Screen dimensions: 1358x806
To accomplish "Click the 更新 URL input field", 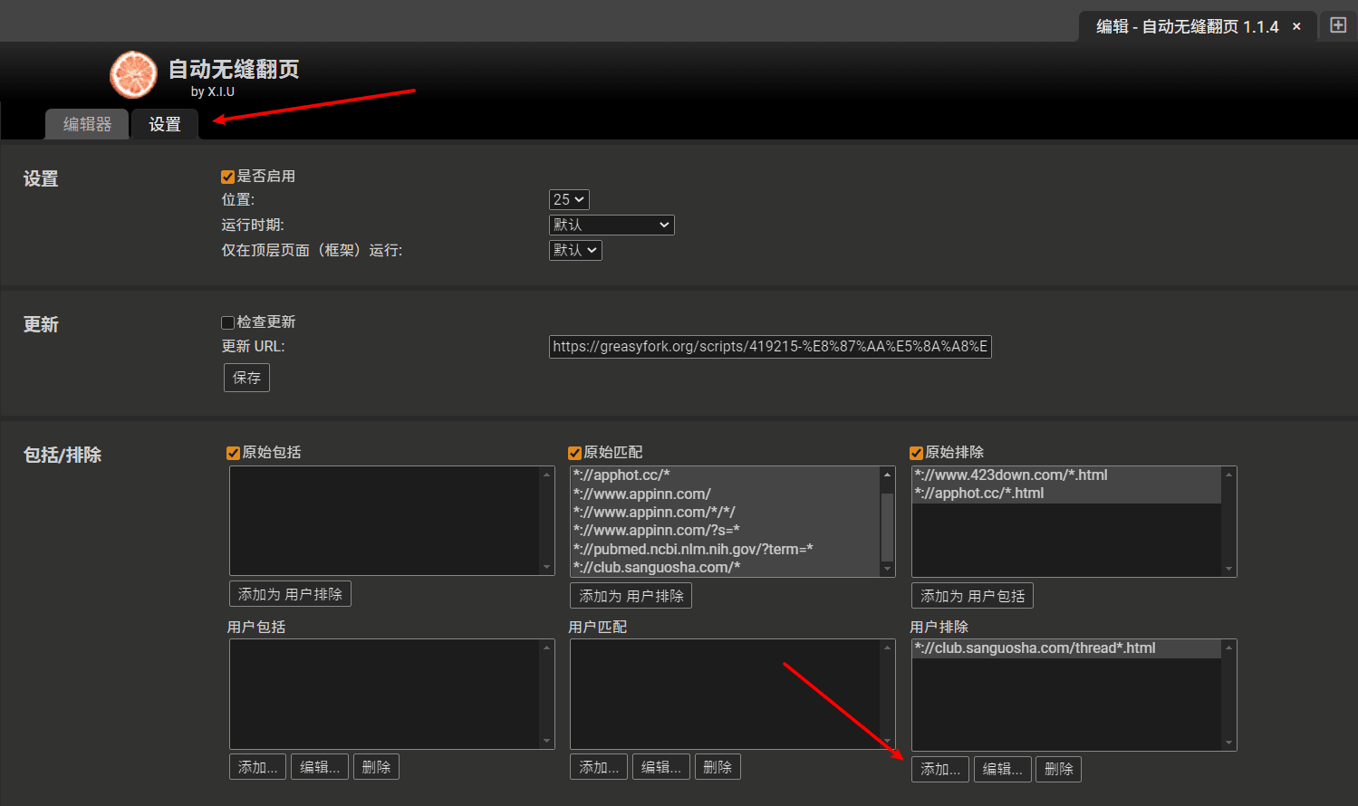I will (x=770, y=347).
